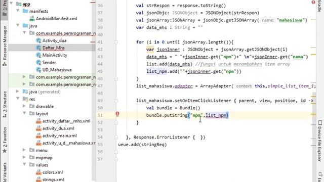Screen dimensions: 324x182
Task: Fold the setOnItemClickListener block at line 49
Action: (x=116, y=101)
